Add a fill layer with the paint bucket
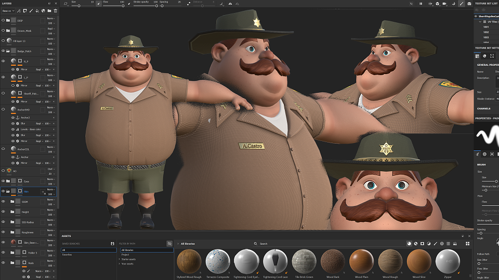Viewport: 499px width, 280px height. click(x=37, y=11)
